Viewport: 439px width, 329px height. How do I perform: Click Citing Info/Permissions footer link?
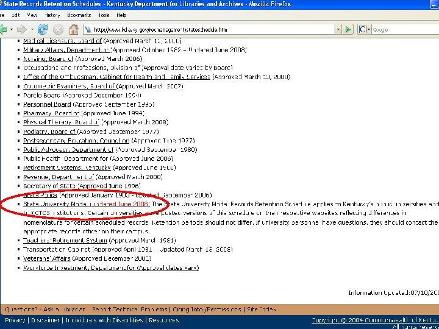[207, 310]
